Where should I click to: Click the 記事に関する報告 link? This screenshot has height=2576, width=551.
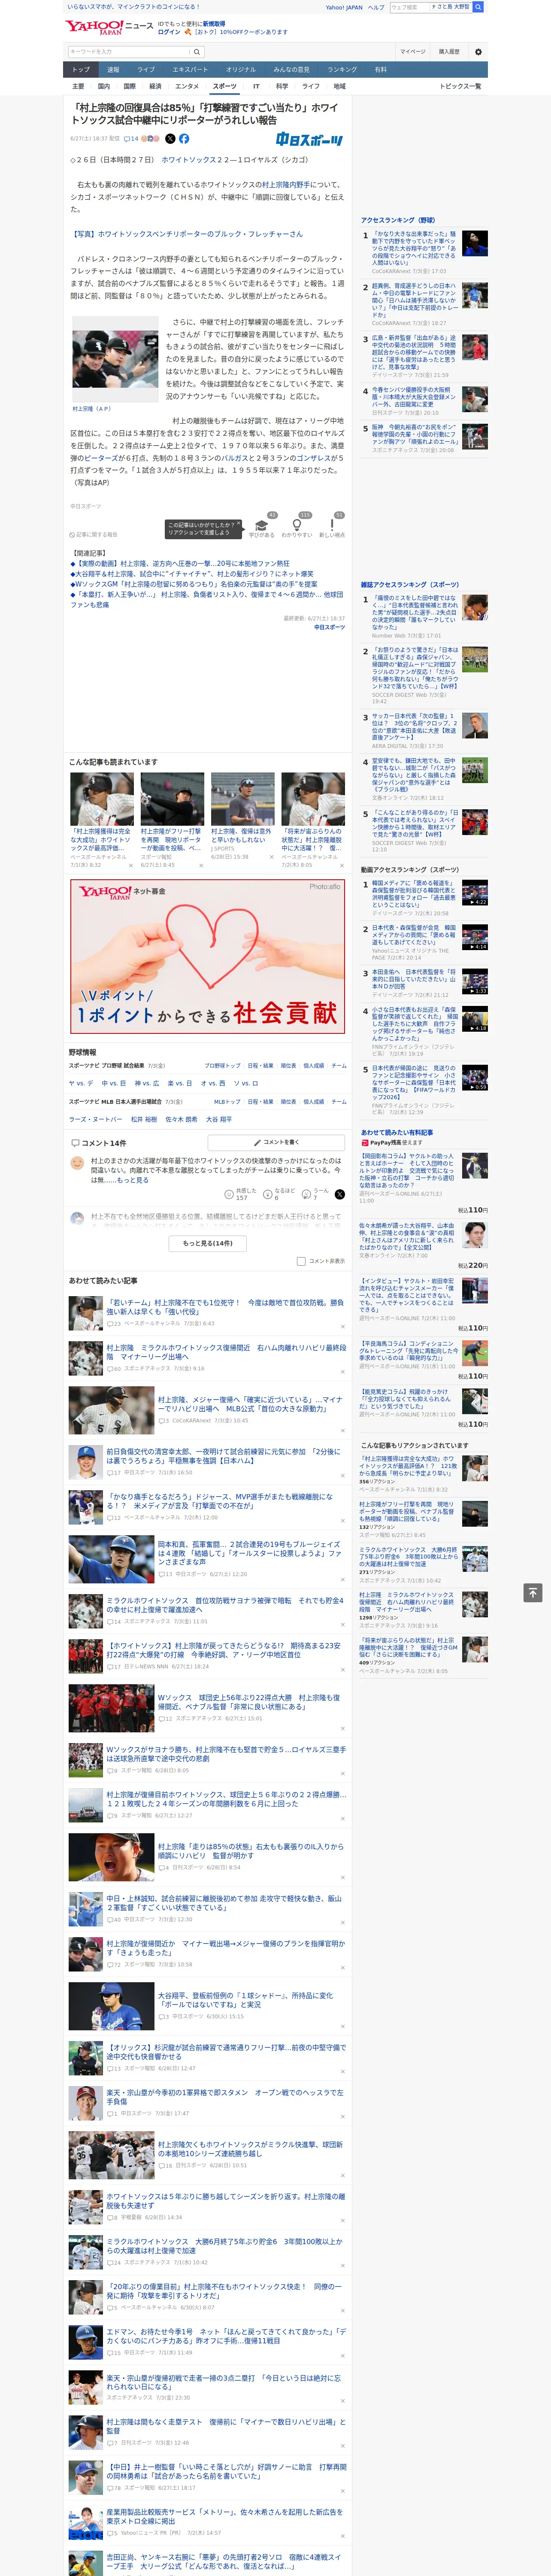pos(94,535)
